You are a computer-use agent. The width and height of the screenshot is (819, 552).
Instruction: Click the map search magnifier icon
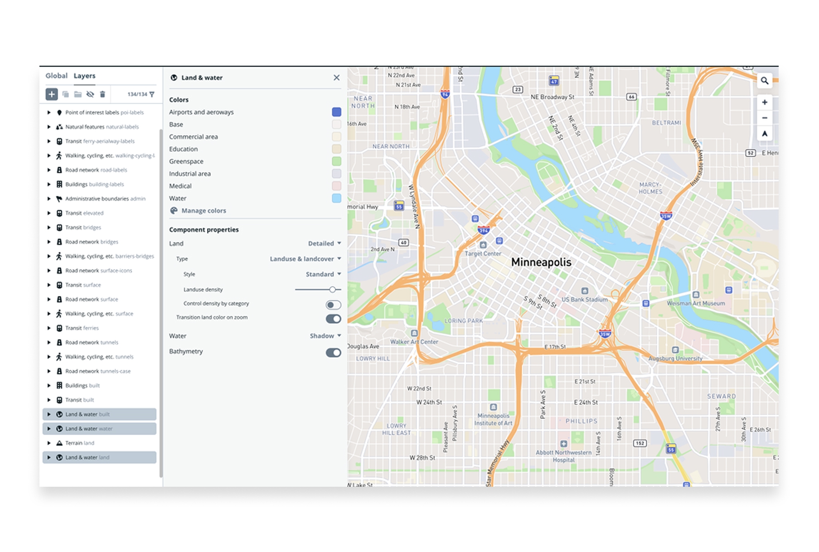click(x=765, y=80)
